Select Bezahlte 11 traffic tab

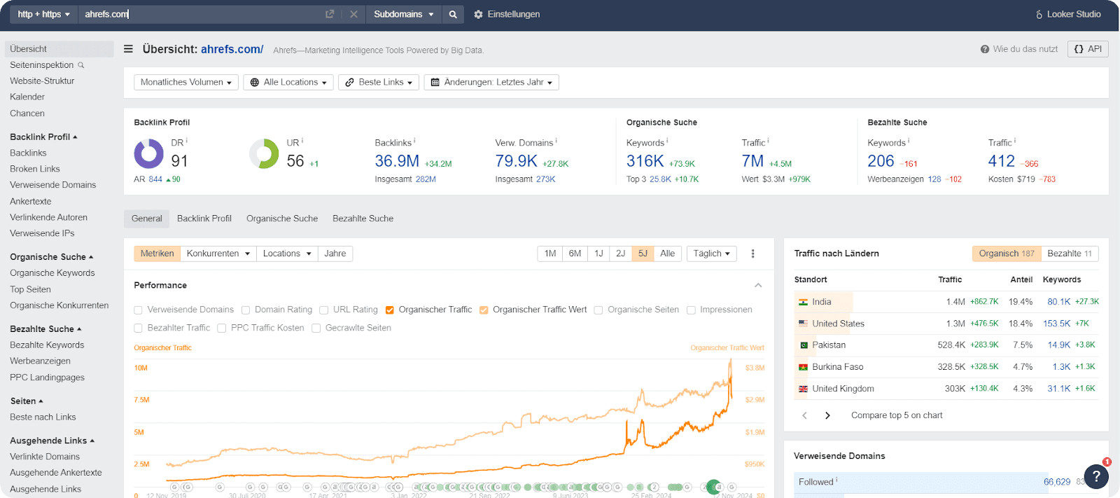click(x=1070, y=254)
